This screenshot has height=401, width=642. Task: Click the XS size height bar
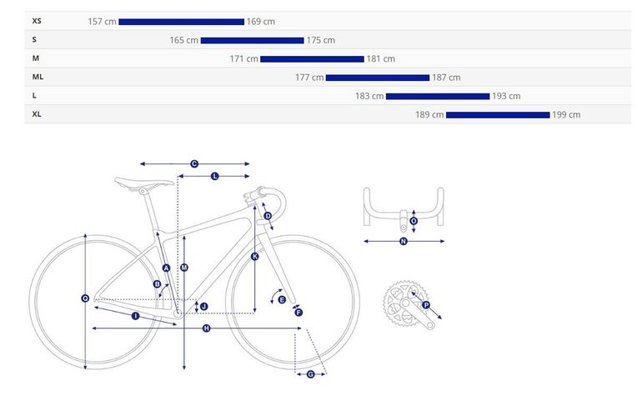point(182,22)
